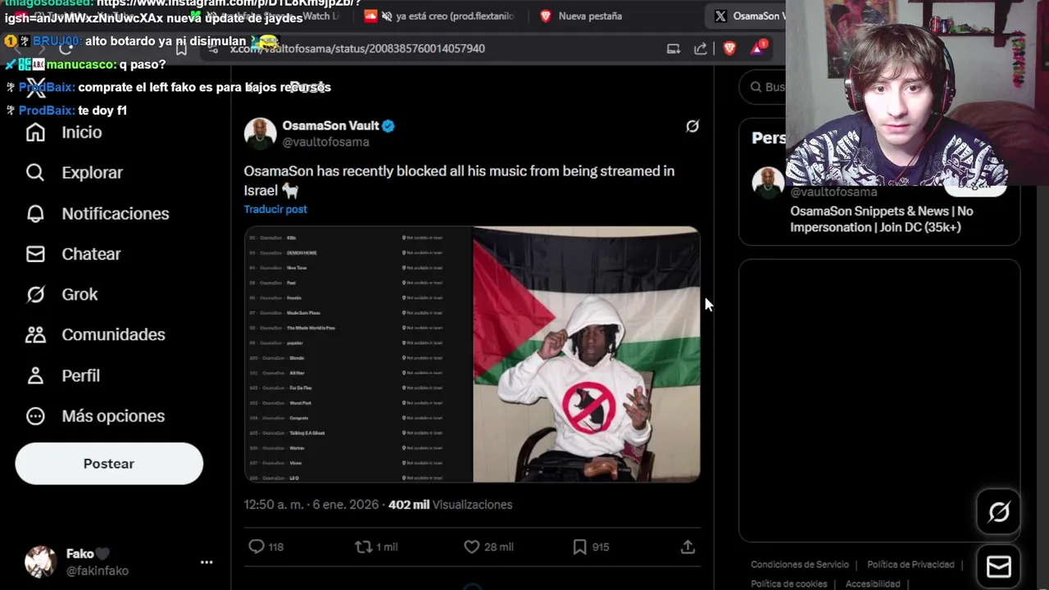Open Notificaciones from the sidebar
This screenshot has height=590, width=1049.
(98, 214)
